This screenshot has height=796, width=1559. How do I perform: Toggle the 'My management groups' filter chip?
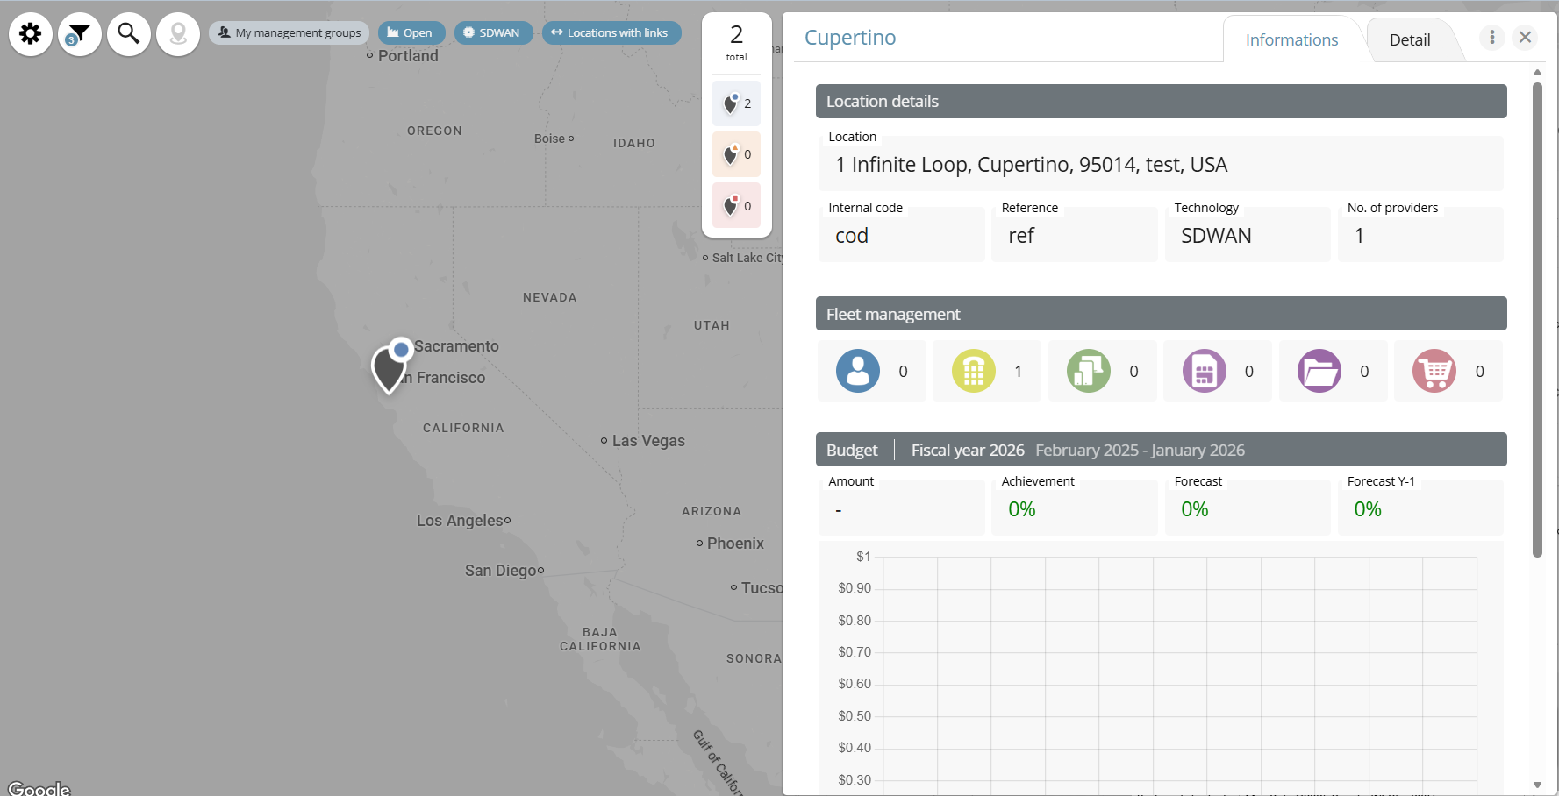click(x=289, y=33)
